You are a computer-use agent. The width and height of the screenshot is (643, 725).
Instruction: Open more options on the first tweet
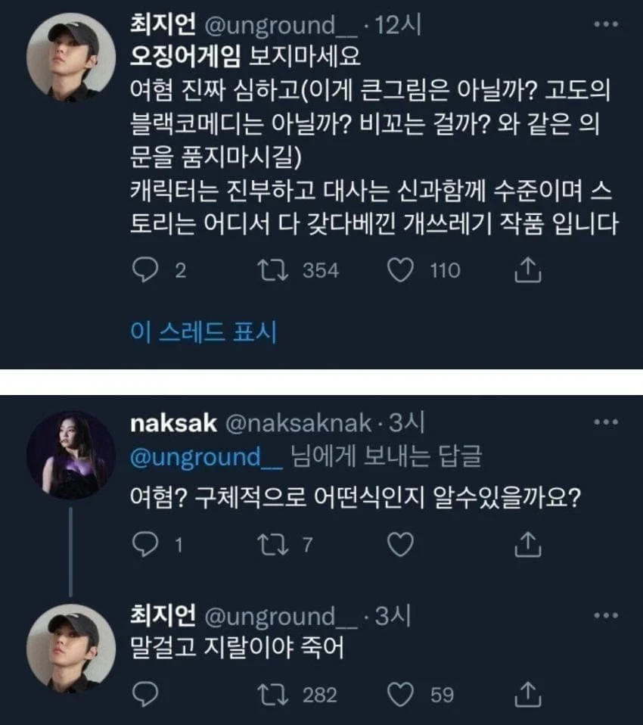click(605, 26)
